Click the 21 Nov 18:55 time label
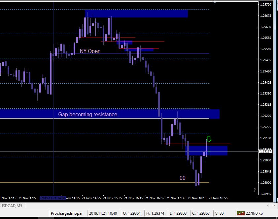This screenshot has width=278, height=219. (218, 198)
